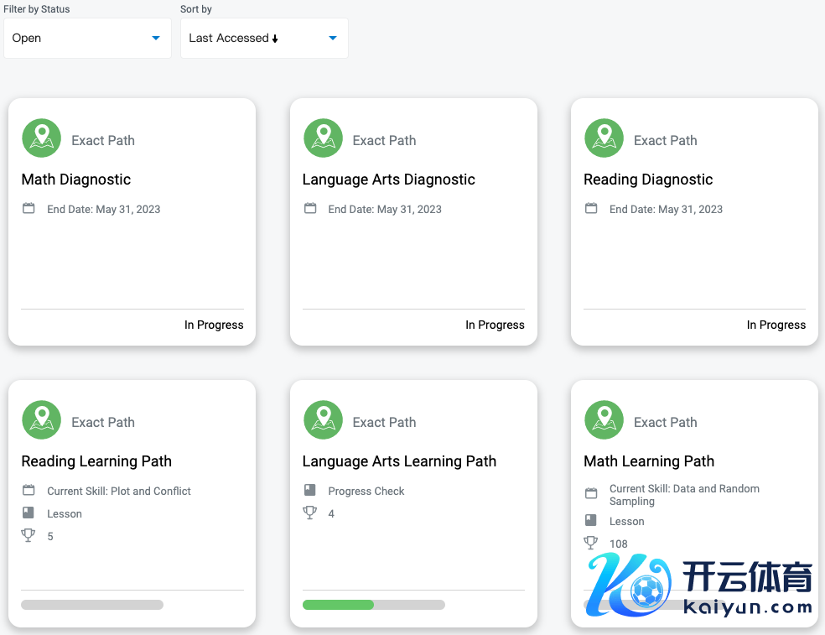Click the blue arrow of the Open filter
Screen dimensions: 825x635
point(156,39)
